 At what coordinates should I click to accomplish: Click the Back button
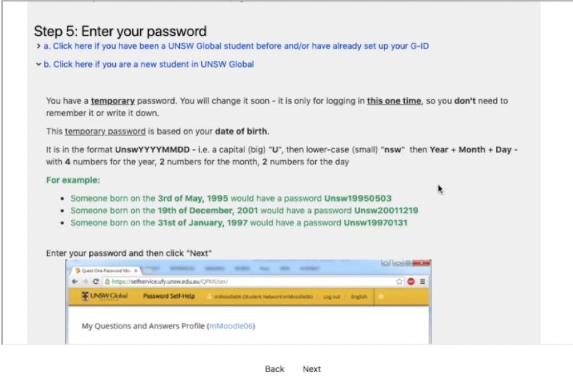click(x=275, y=369)
